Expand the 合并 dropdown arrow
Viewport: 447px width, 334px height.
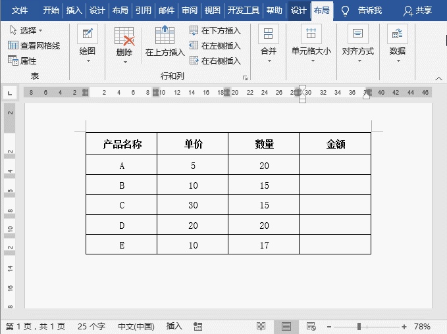[269, 60]
